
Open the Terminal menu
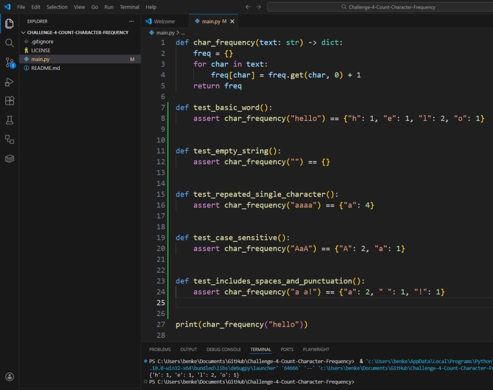coord(129,7)
